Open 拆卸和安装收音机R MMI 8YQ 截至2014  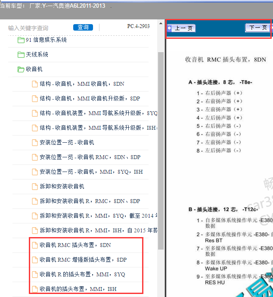click(98, 216)
